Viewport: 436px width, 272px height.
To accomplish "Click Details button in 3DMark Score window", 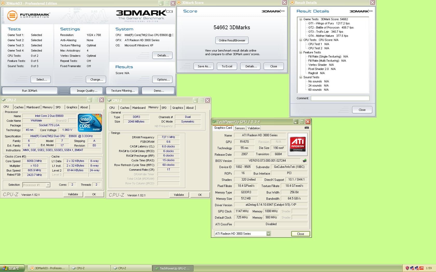I will click(x=251, y=66).
